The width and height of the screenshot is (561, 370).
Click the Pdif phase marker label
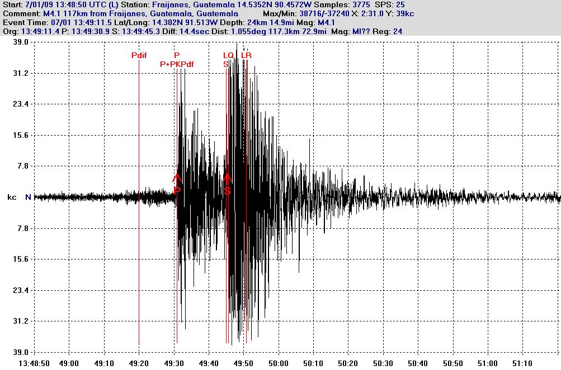click(x=139, y=55)
